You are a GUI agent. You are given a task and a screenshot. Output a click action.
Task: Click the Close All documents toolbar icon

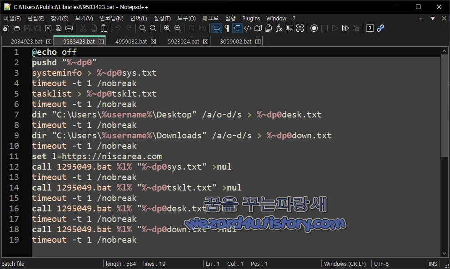pos(59,28)
